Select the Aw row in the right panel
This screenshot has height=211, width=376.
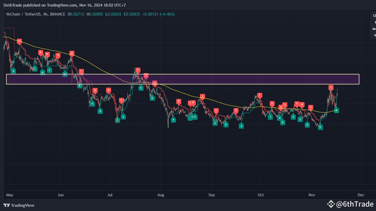tap(373, 29)
